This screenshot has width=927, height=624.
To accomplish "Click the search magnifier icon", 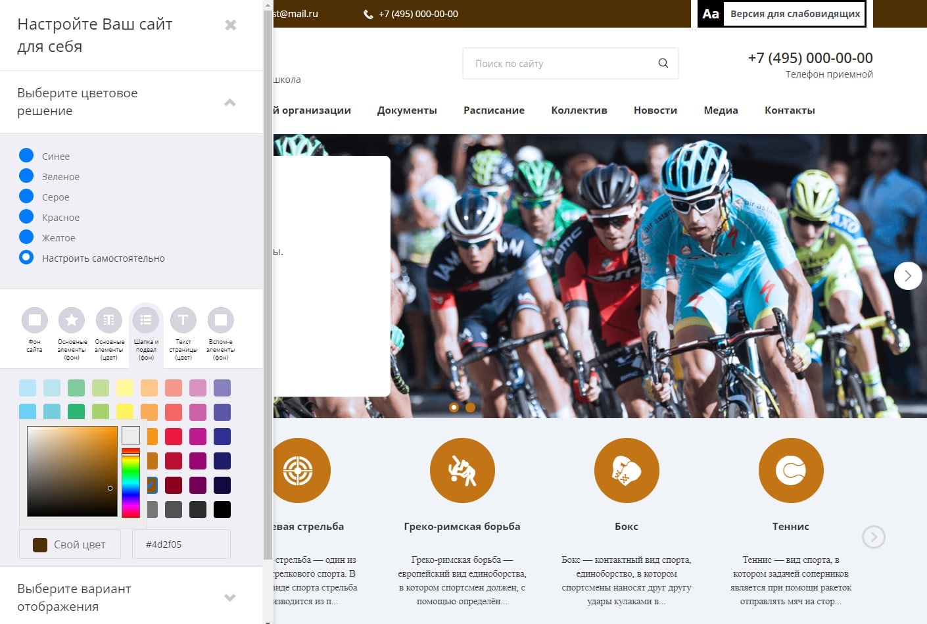I will (663, 63).
